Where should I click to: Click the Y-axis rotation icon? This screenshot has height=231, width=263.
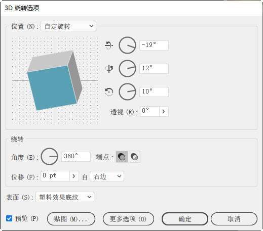[x=109, y=68]
